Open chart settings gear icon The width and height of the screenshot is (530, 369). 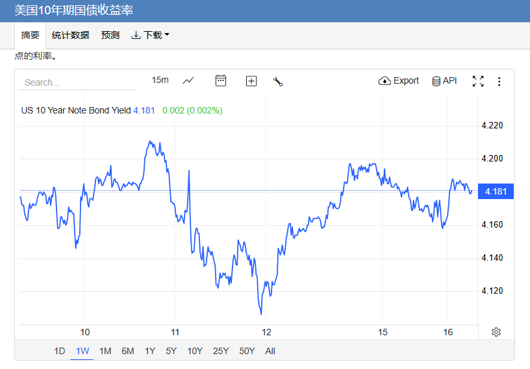(496, 332)
